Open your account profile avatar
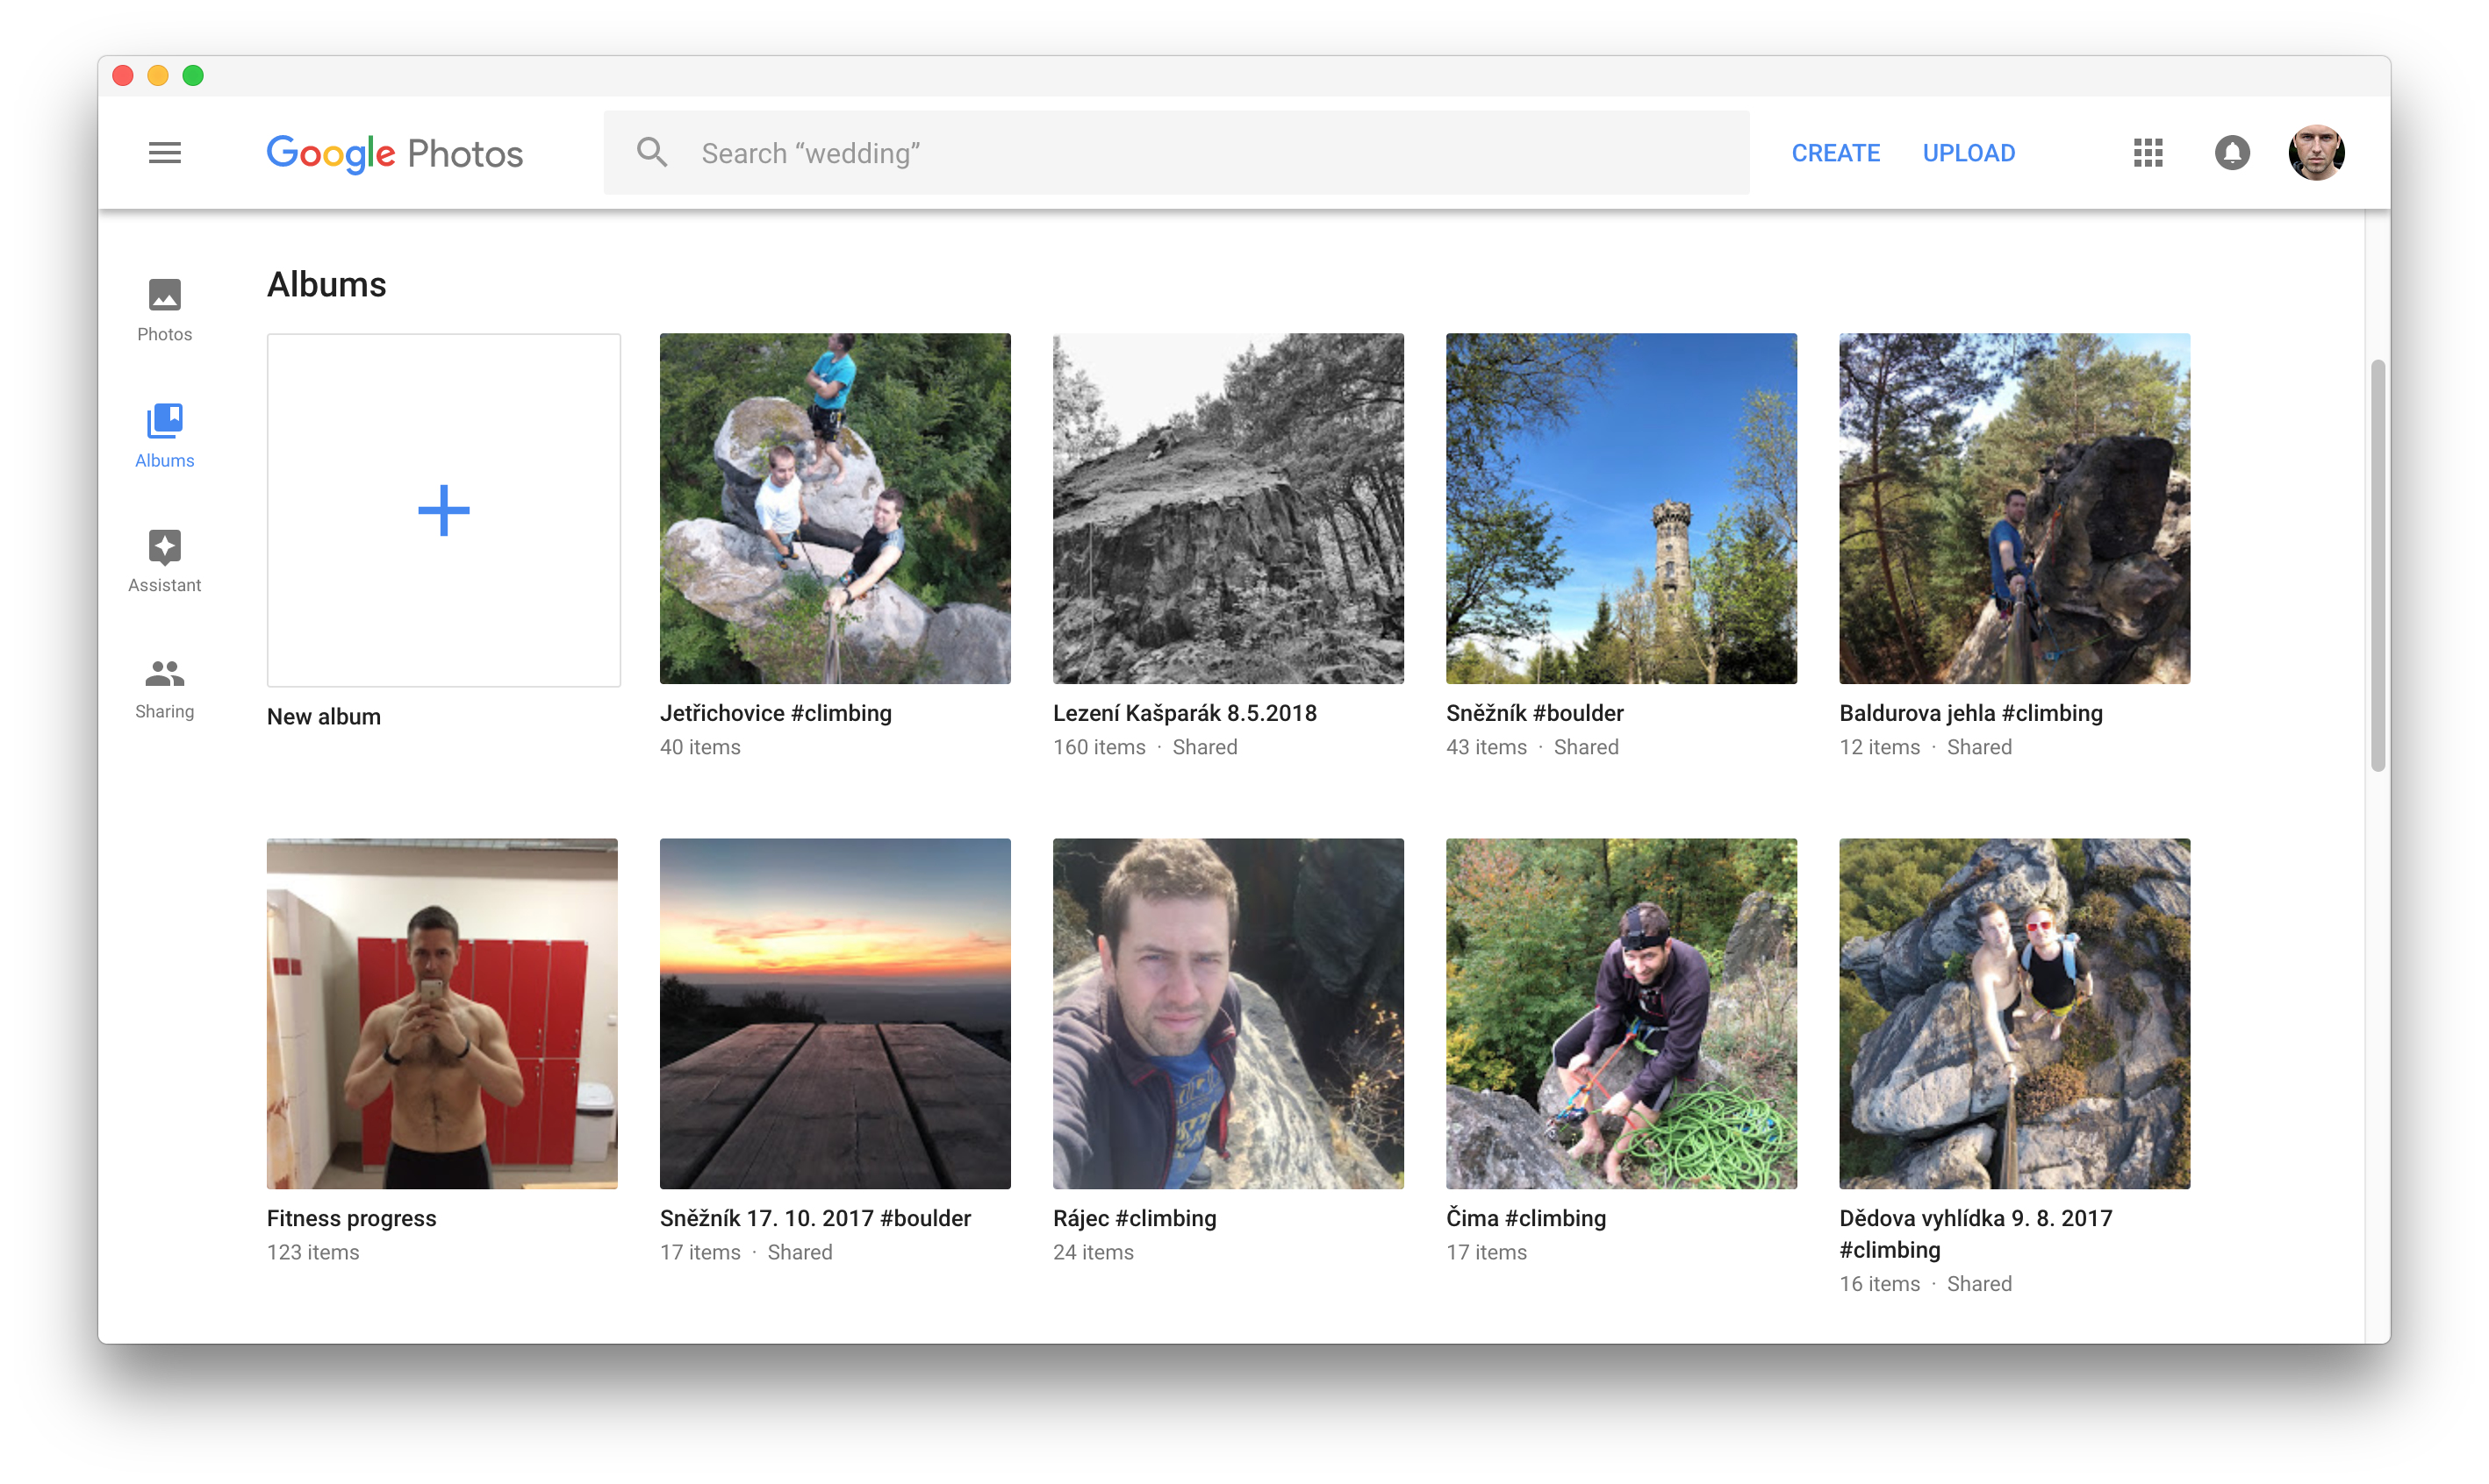This screenshot has width=2489, height=1484. tap(2318, 152)
